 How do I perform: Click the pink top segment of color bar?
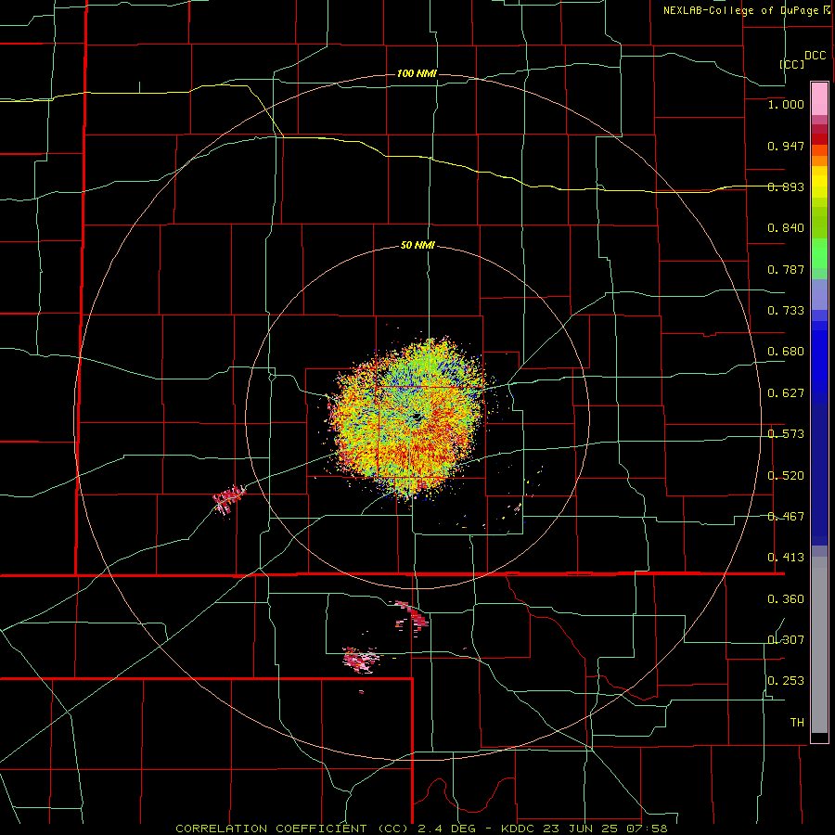point(819,98)
